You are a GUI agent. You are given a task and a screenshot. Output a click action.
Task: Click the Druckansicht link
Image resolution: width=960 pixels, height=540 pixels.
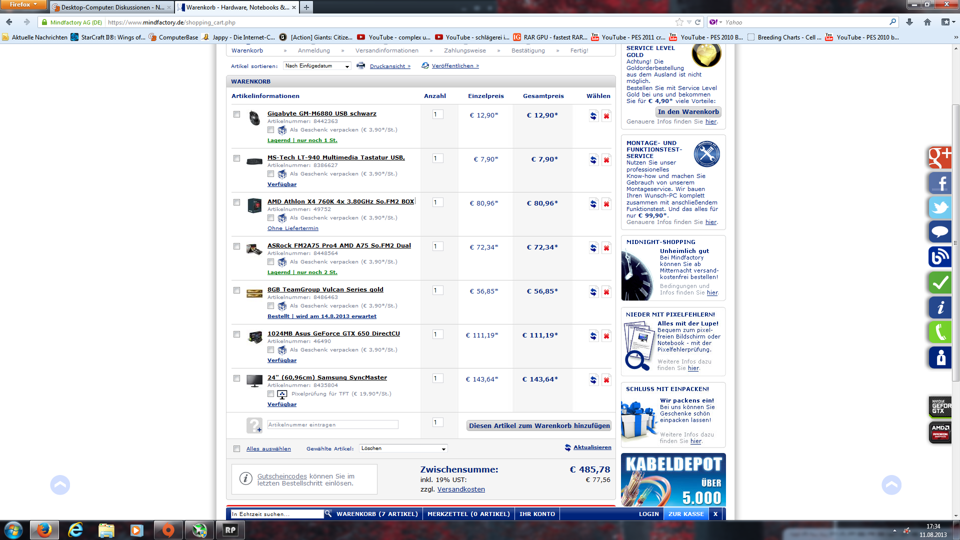click(390, 66)
